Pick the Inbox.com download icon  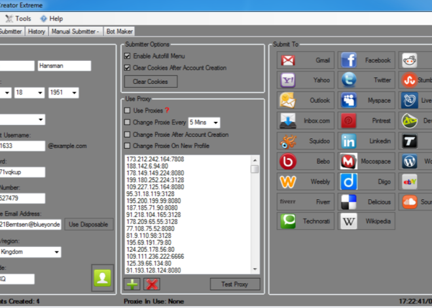[288, 121]
